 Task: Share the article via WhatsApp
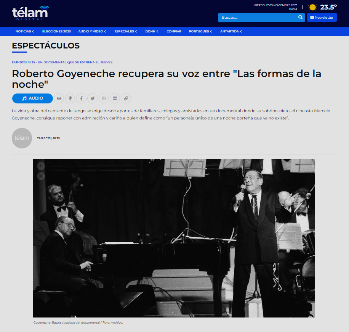104,98
